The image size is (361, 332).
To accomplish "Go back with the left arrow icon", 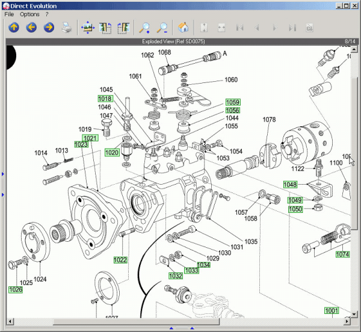I will coord(31,28).
